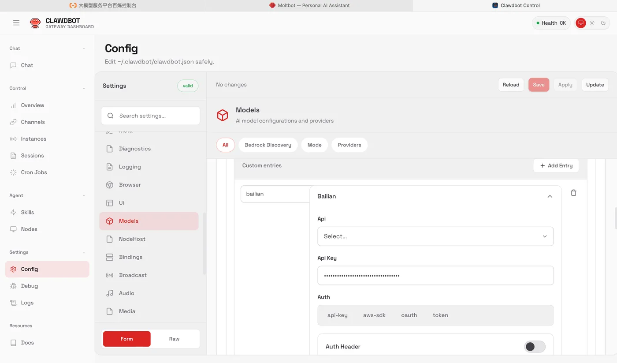The image size is (617, 363).
Task: Select api-key auth option
Action: pos(337,315)
